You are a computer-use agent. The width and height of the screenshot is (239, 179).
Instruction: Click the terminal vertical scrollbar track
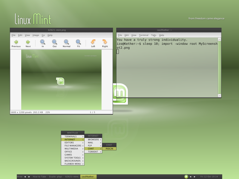[220, 68]
